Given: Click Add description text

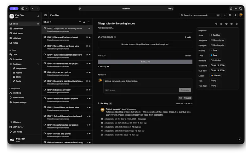Looking at the screenshot, I should (106, 28).
